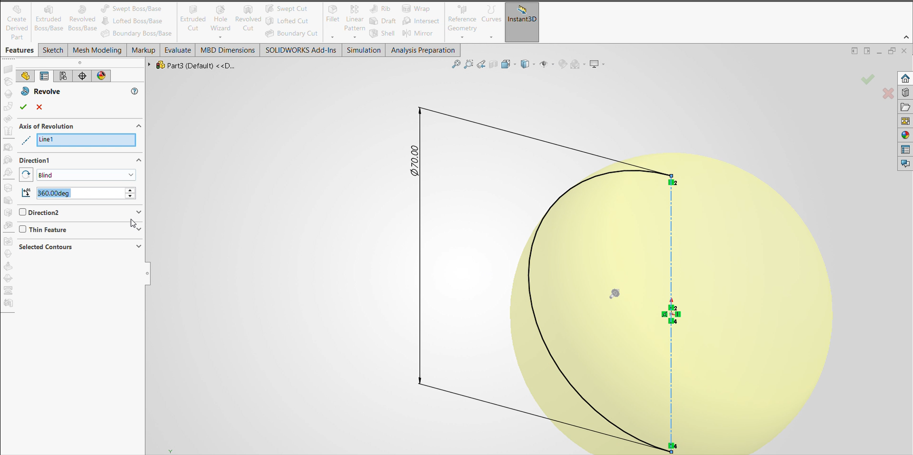Switch to the Simulation tab
The height and width of the screenshot is (455, 913).
point(364,50)
